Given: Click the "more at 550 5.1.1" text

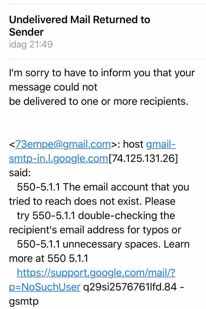Looking at the screenshot, I should pyautogui.click(x=48, y=258).
